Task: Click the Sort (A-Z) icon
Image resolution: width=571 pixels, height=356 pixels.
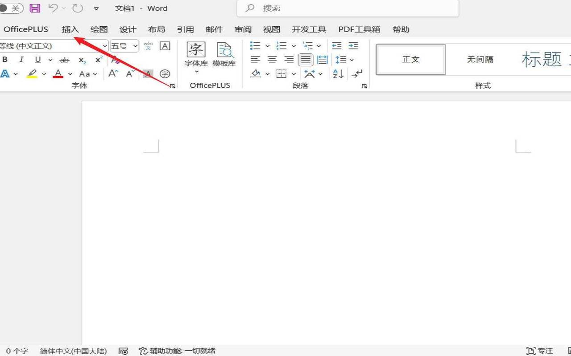Action: [338, 74]
